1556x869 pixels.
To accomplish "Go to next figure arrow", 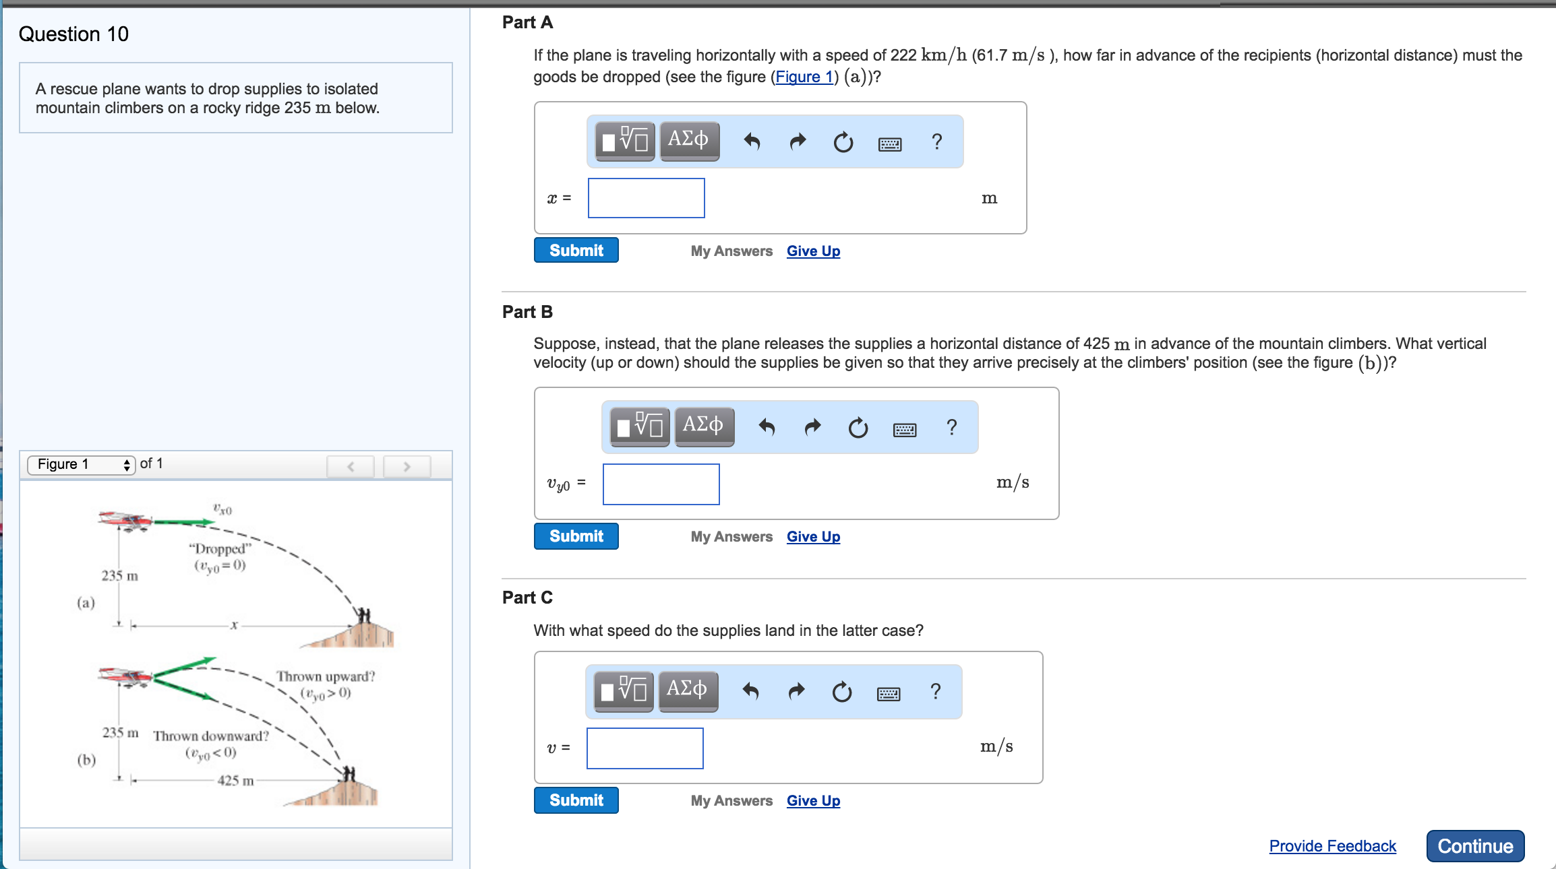I will point(407,466).
